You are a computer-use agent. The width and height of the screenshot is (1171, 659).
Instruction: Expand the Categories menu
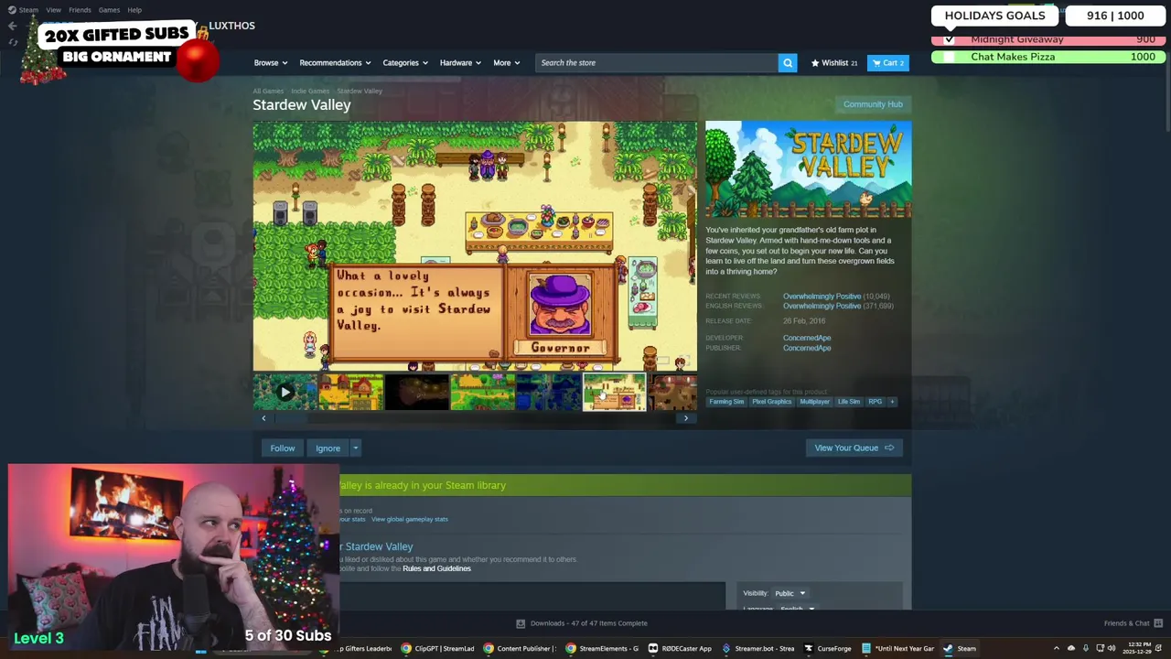click(405, 63)
